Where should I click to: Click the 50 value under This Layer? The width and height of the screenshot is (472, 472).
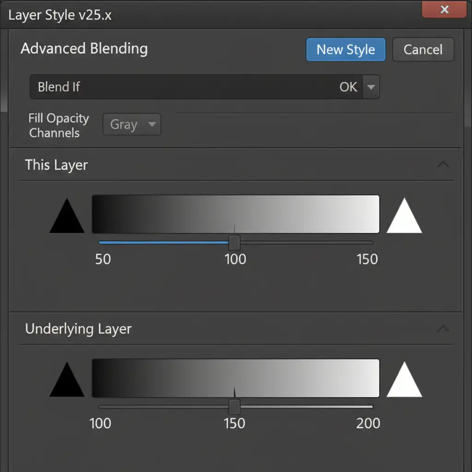103,259
